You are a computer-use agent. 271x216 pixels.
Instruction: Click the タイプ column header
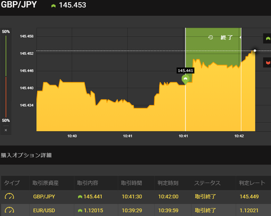pos(12,183)
